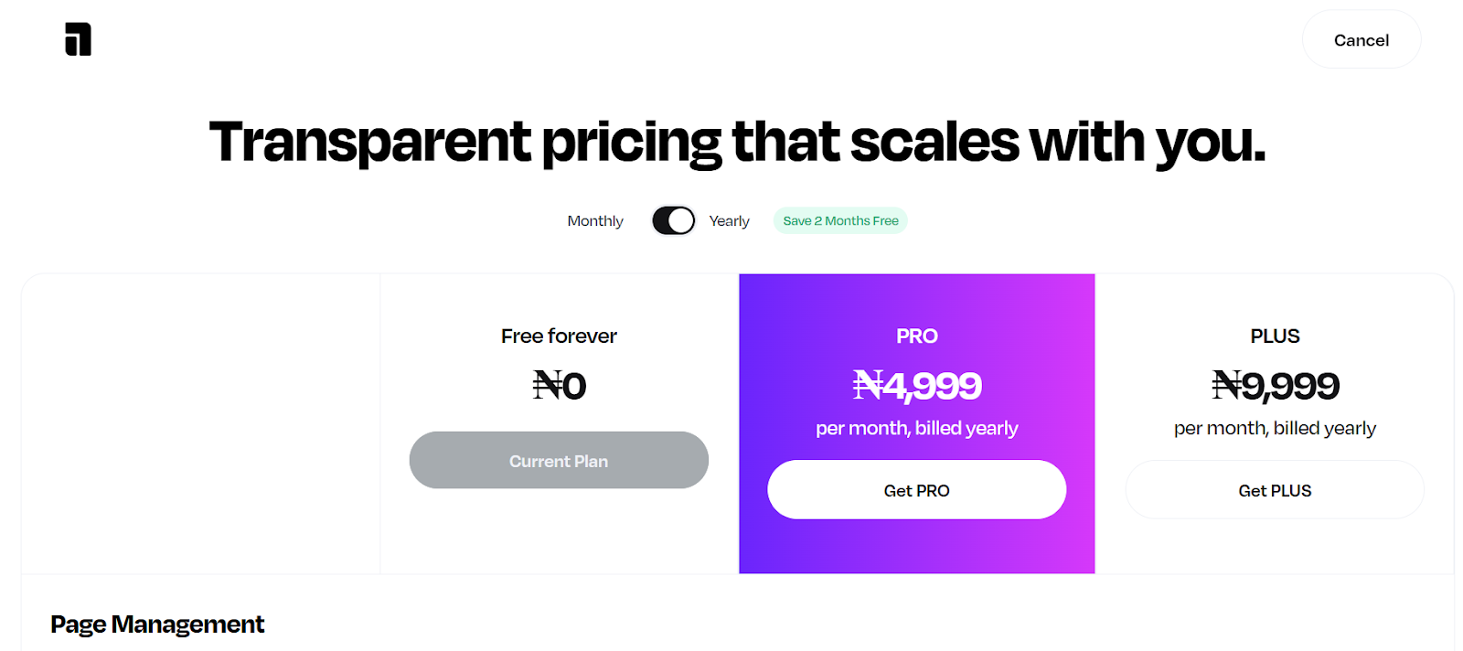
Task: Toggle billing switch back to Monthly
Action: [x=673, y=220]
